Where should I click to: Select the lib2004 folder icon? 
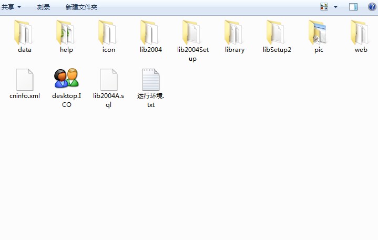tap(149, 32)
